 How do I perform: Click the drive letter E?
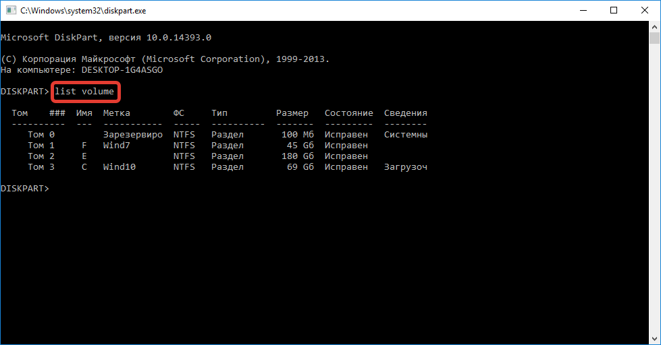coord(84,156)
